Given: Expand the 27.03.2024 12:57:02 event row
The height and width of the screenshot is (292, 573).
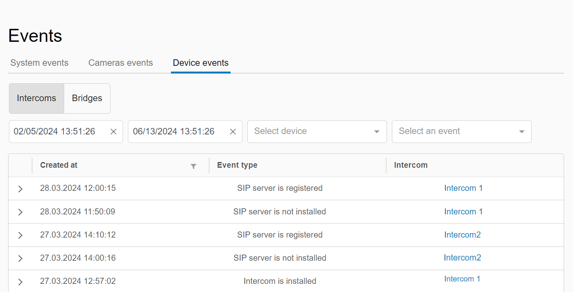Looking at the screenshot, I should pos(20,281).
